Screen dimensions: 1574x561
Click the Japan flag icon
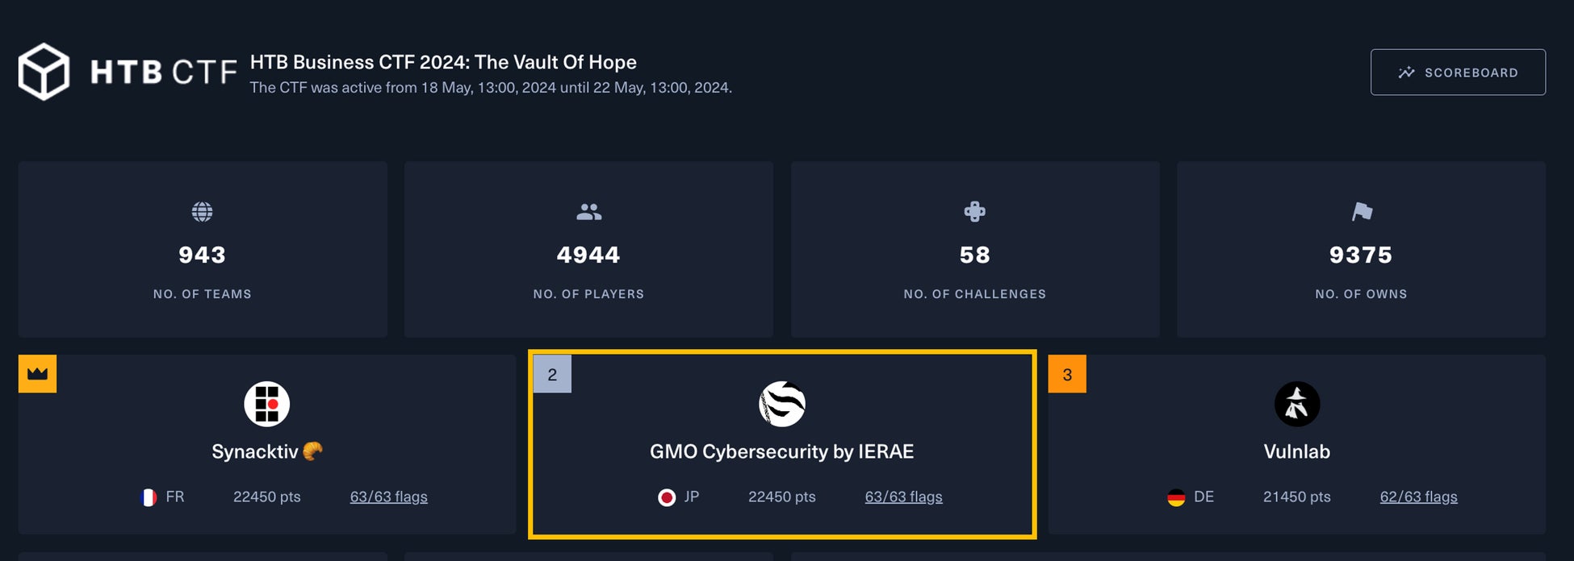[x=667, y=497]
